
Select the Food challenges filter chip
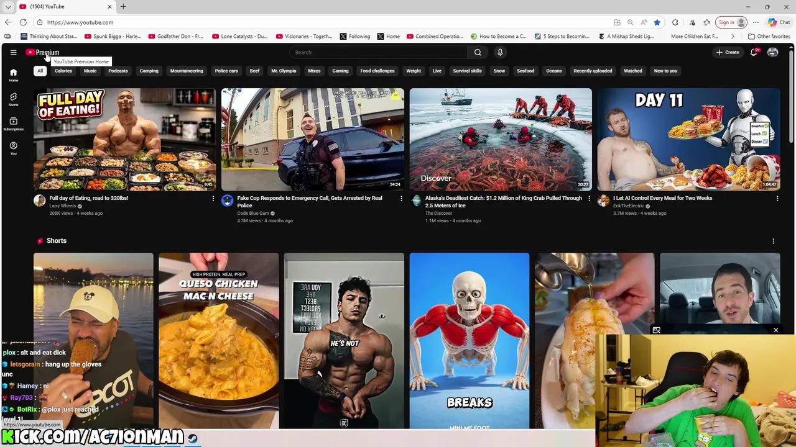[377, 71]
